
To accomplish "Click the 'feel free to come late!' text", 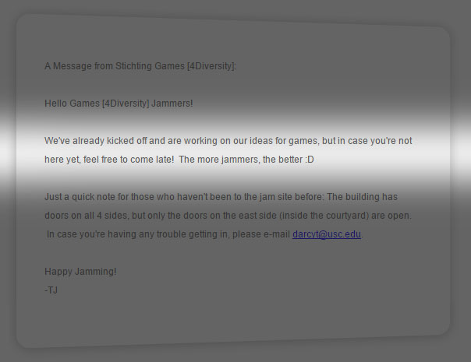I will coord(129,160).
